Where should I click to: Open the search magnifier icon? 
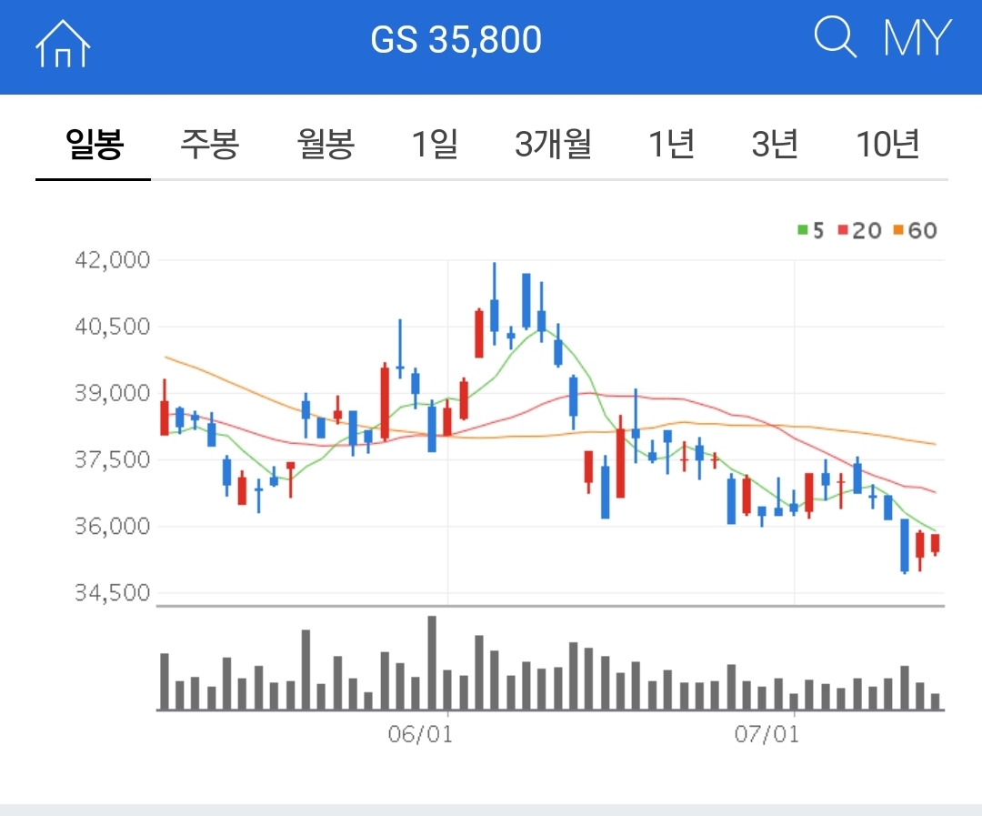(x=836, y=37)
